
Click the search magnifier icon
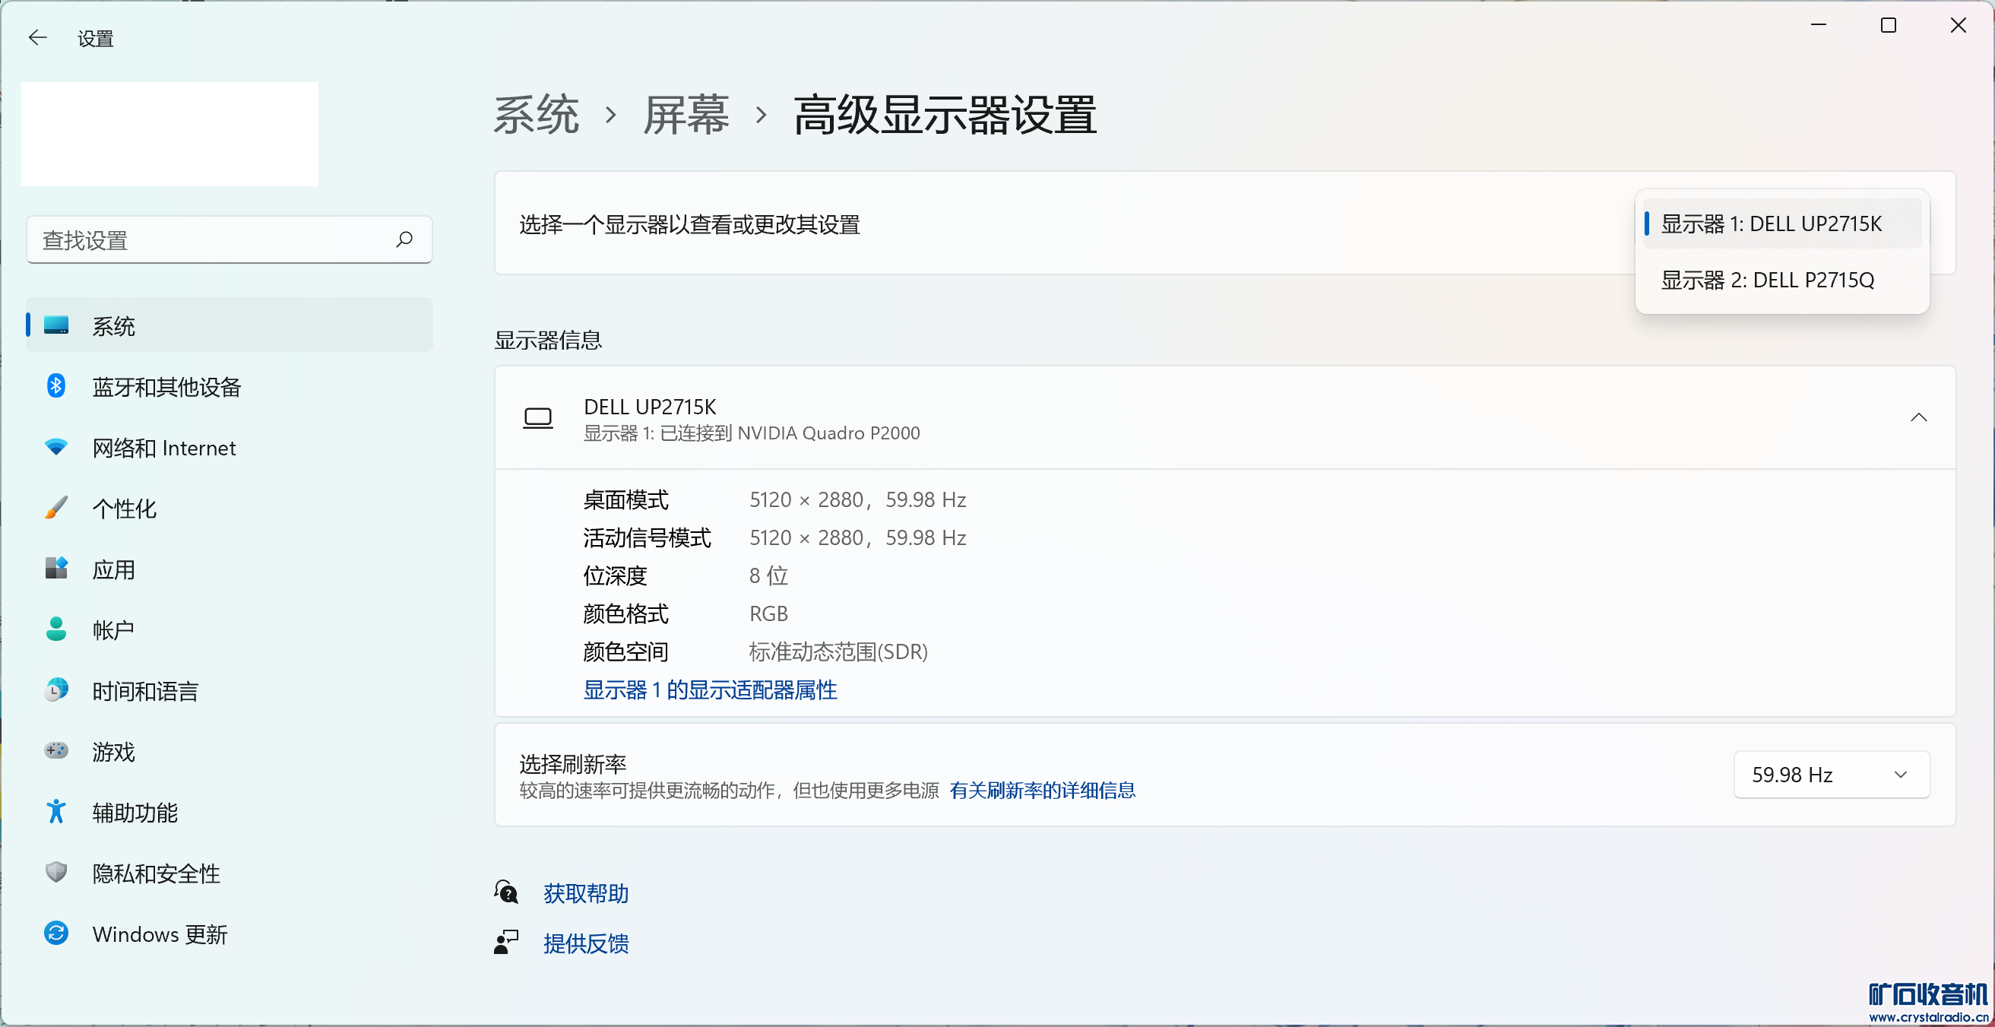tap(404, 239)
